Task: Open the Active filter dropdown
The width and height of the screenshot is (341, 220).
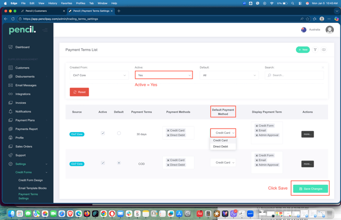Action: 163,75
